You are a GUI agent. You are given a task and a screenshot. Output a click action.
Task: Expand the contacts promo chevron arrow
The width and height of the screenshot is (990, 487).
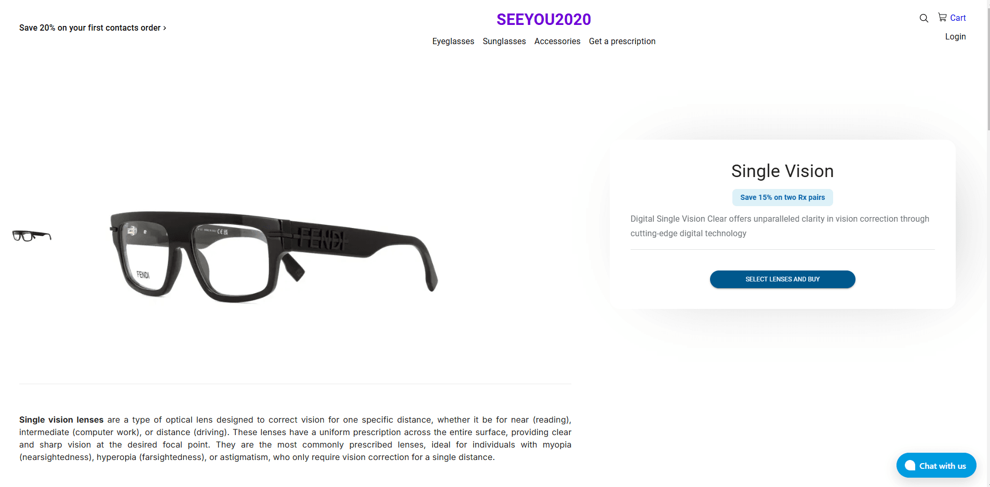[165, 28]
